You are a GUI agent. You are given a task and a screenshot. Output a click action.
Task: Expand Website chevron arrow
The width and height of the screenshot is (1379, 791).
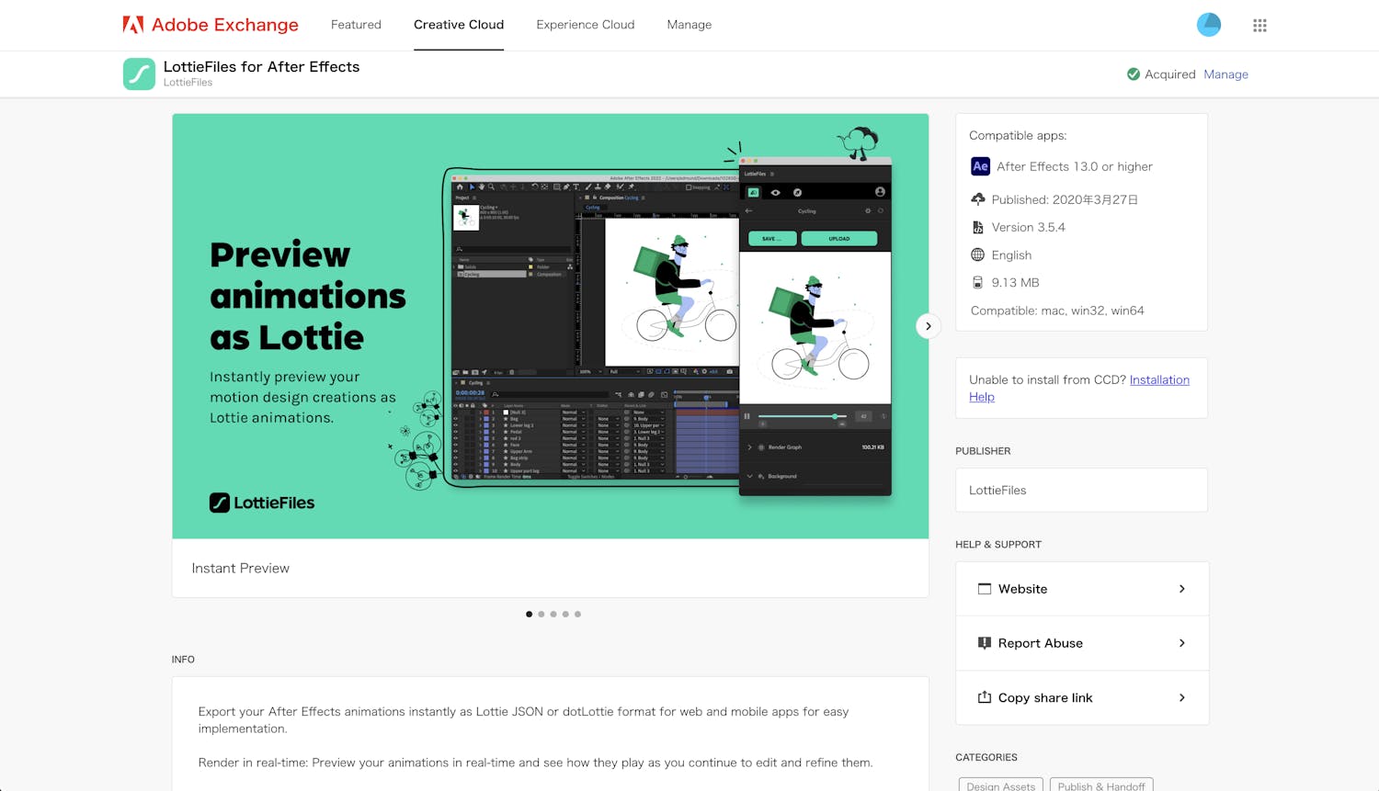1181,589
